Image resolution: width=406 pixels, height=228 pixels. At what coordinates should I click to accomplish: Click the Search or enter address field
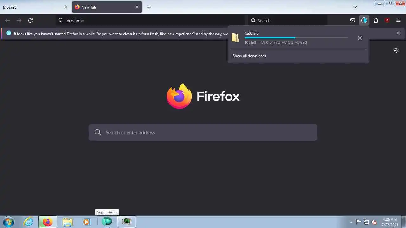pos(203,132)
